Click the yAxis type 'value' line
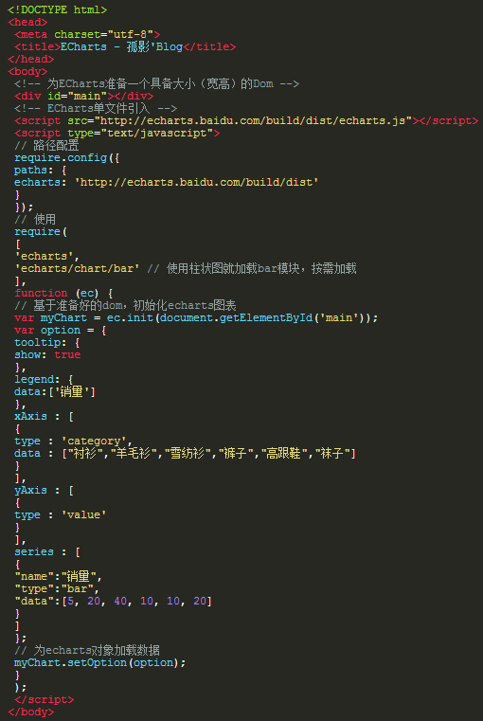Viewport: 483px width, 721px height. click(x=61, y=515)
